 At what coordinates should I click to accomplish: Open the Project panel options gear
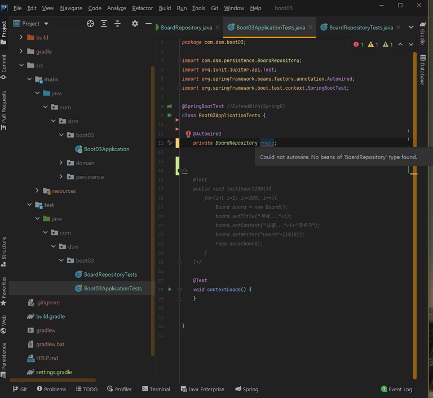[135, 24]
